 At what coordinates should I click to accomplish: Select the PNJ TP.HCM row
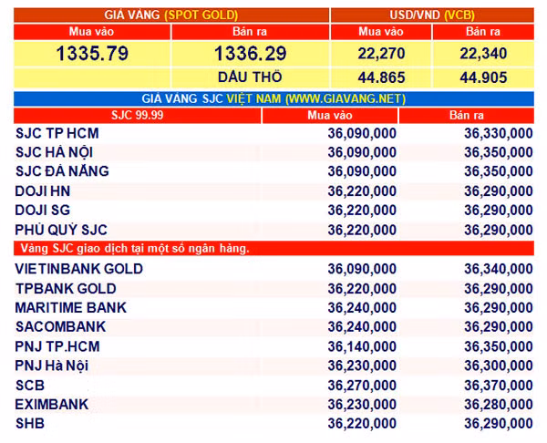tap(273, 346)
